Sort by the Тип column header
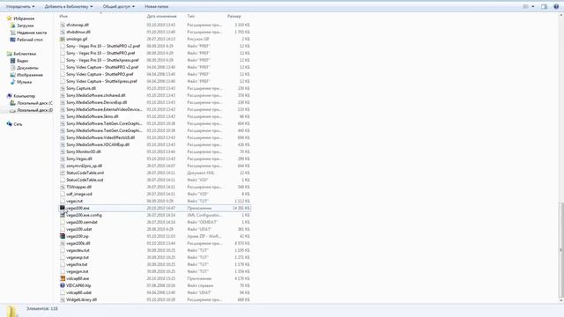 (x=190, y=16)
